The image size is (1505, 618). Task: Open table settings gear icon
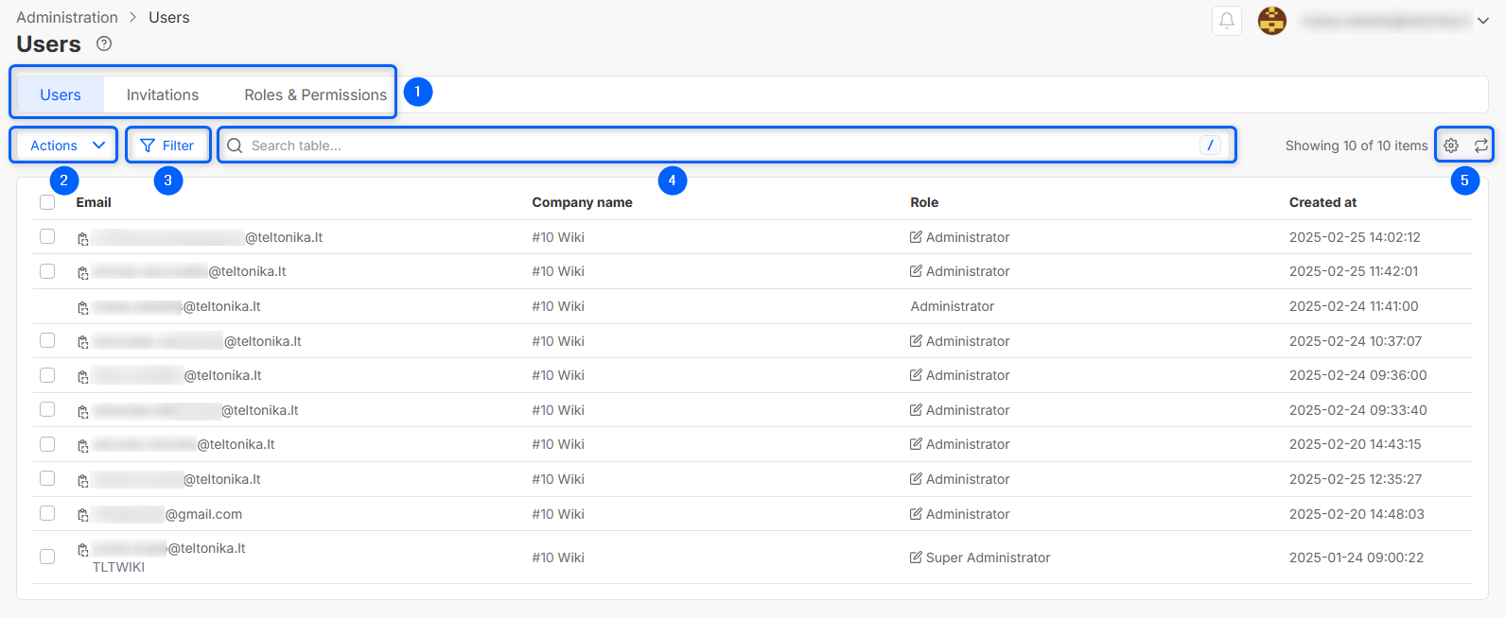(x=1451, y=146)
